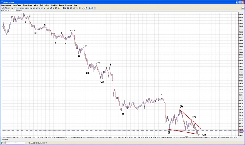245x145 pixels.
Task: Open the Edit menu
Action: (x=42, y=5)
